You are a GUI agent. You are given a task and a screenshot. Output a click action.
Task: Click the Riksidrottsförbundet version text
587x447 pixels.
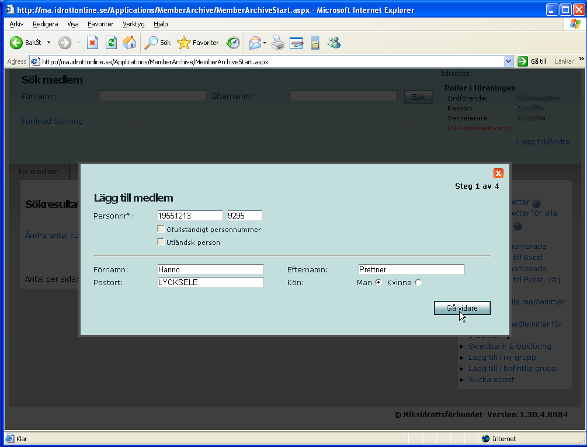[481, 414]
